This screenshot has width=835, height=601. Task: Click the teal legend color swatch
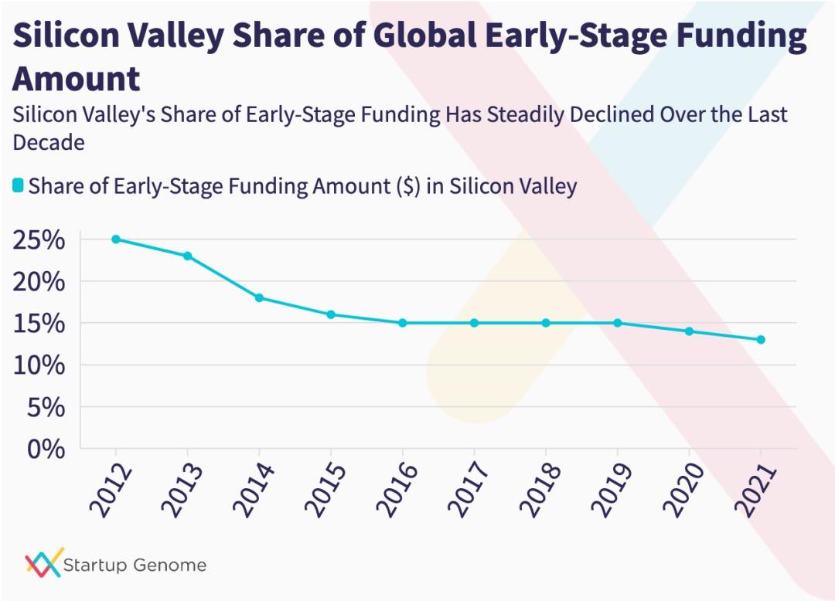coord(19,186)
